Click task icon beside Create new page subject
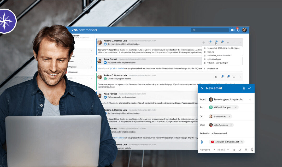The image size is (282, 167). click(105, 79)
